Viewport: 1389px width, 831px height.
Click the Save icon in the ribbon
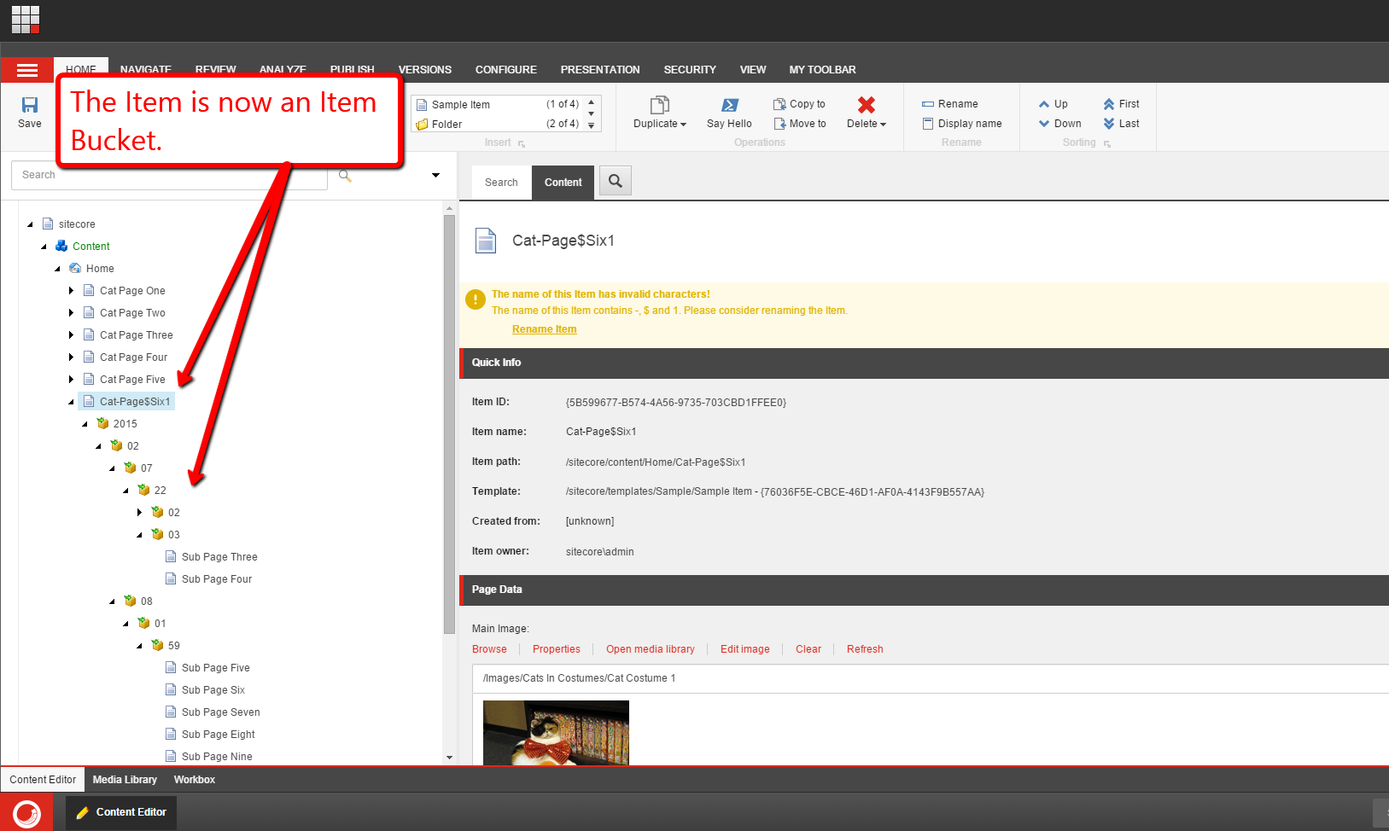click(x=30, y=105)
